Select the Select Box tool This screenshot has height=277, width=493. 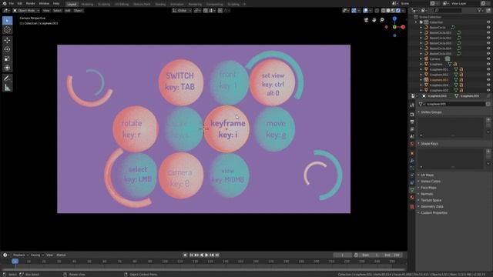(x=7, y=21)
